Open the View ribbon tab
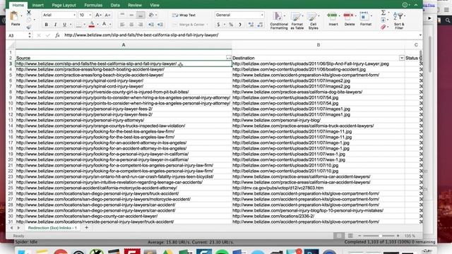The height and width of the screenshot is (254, 452). click(x=155, y=5)
